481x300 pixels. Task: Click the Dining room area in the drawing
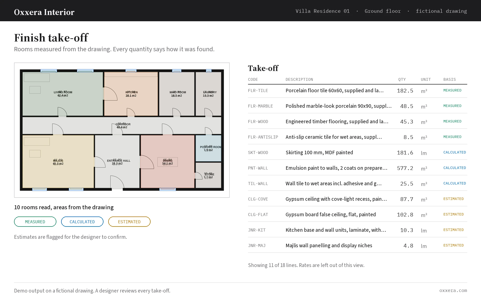[x=167, y=161]
